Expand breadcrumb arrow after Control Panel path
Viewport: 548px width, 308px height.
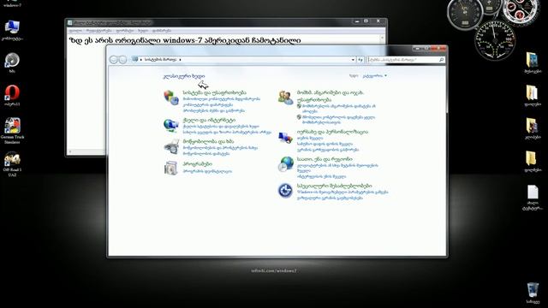[x=180, y=60]
